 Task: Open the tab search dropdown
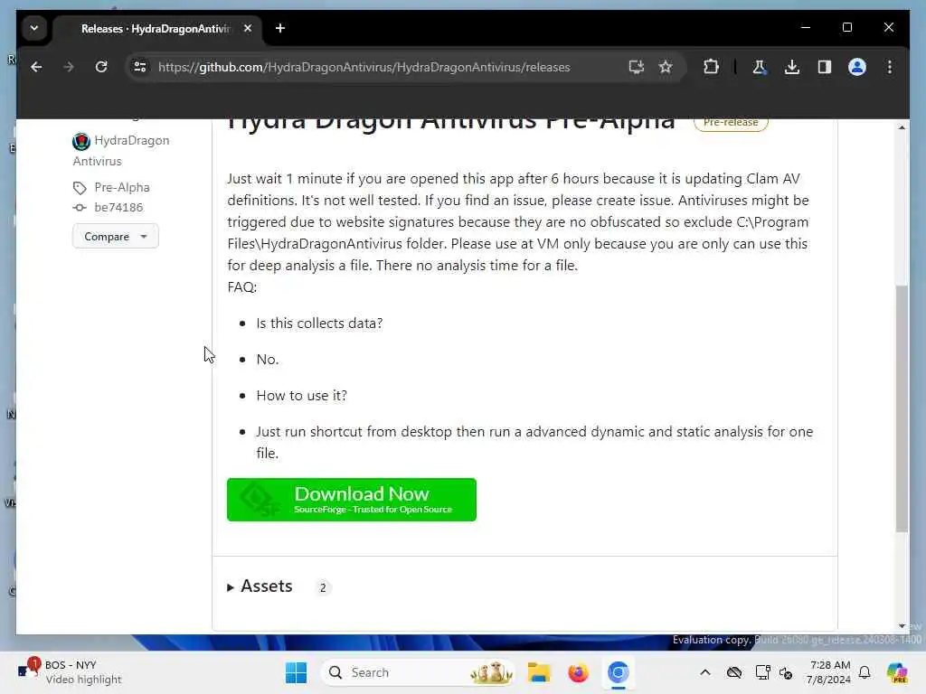coord(34,28)
